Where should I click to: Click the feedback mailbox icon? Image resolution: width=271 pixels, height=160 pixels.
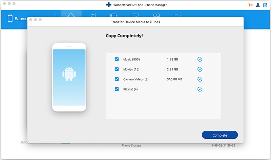(265, 5)
